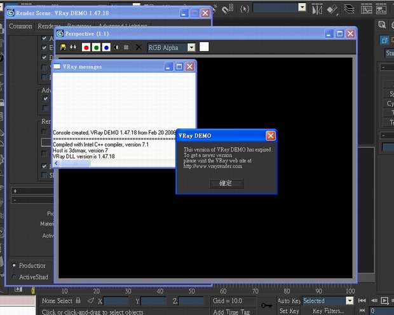The image size is (394, 315).
Task: Open the Layer Manager icon
Action: [x=349, y=10]
